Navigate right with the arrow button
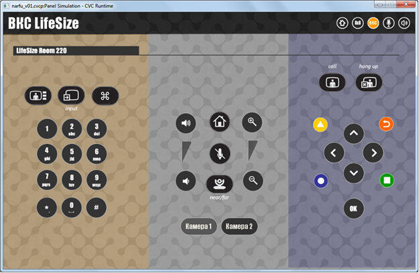The width and height of the screenshot is (419, 273). pos(373,153)
